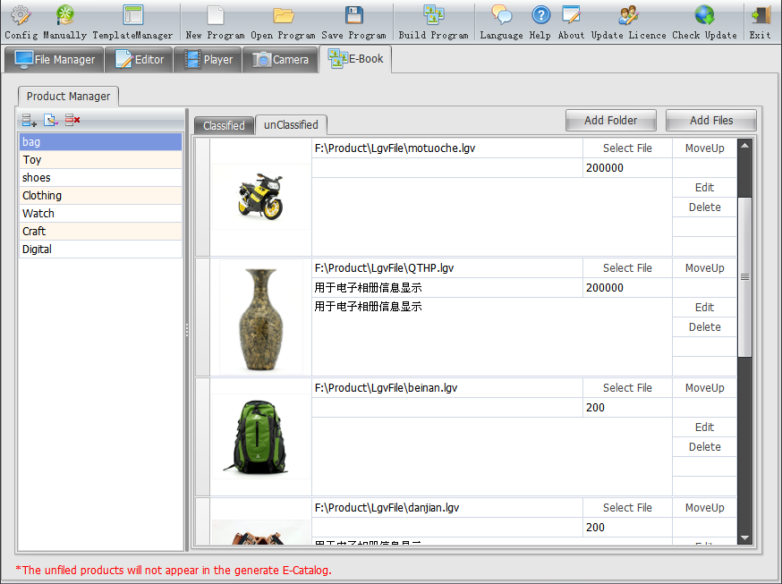Image resolution: width=782 pixels, height=584 pixels.
Task: Click the Build Program icon
Action: coord(433,15)
